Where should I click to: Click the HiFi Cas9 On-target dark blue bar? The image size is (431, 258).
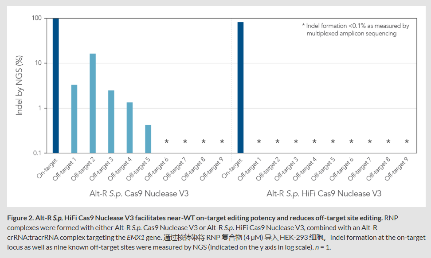click(240, 87)
